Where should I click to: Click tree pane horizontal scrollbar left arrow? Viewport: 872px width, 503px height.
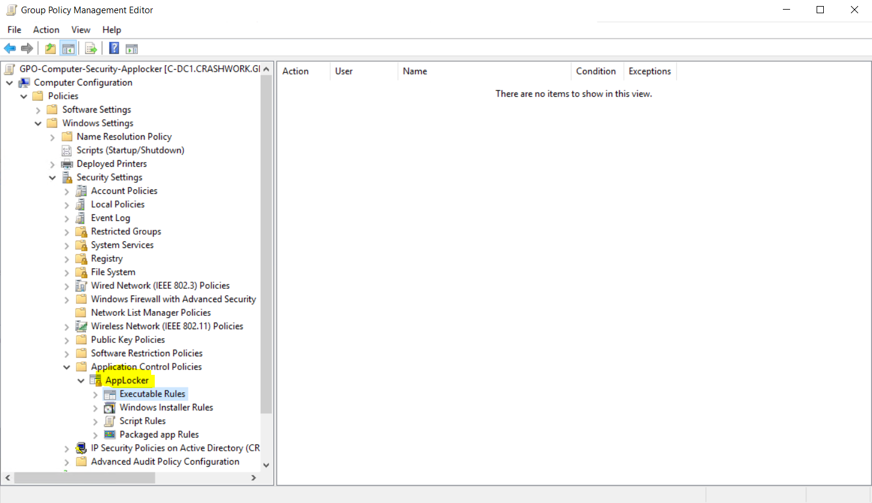pyautogui.click(x=7, y=478)
